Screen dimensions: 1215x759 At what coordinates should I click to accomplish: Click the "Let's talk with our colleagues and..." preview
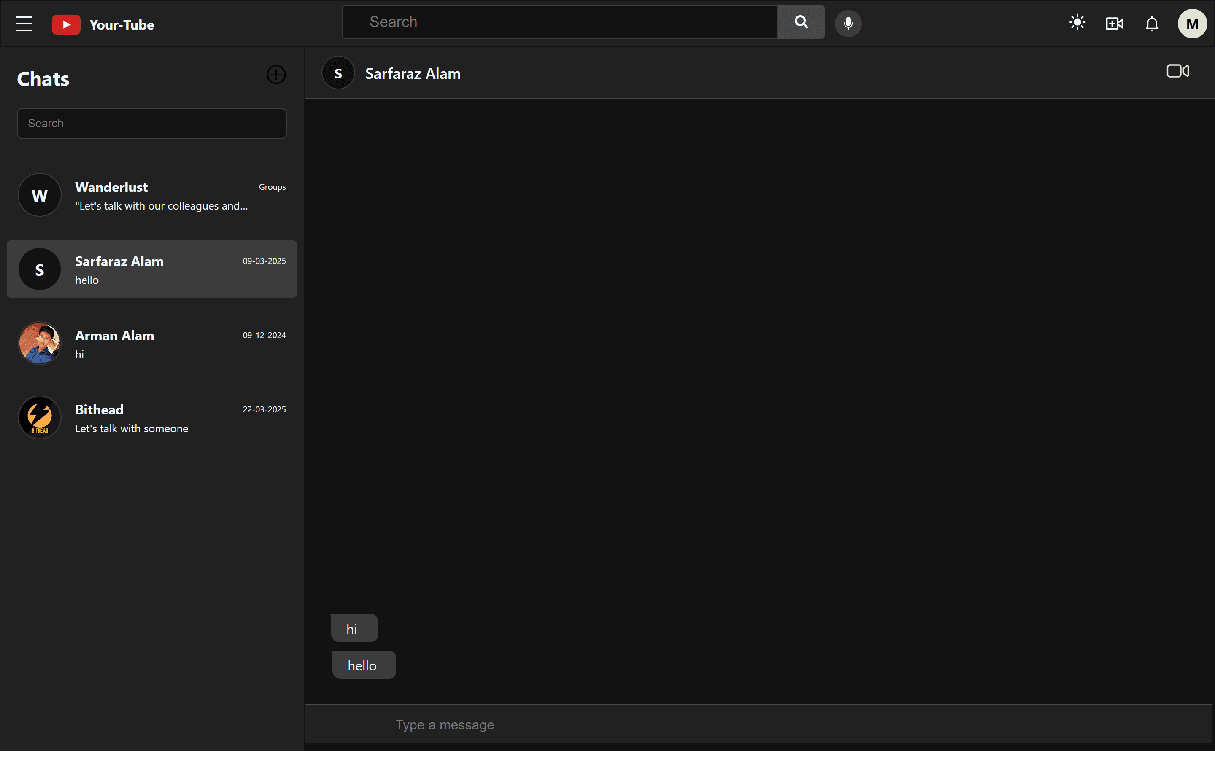click(161, 206)
